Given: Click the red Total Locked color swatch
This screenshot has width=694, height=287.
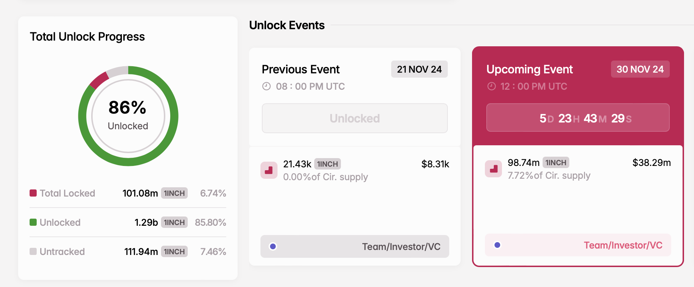Looking at the screenshot, I should [33, 193].
